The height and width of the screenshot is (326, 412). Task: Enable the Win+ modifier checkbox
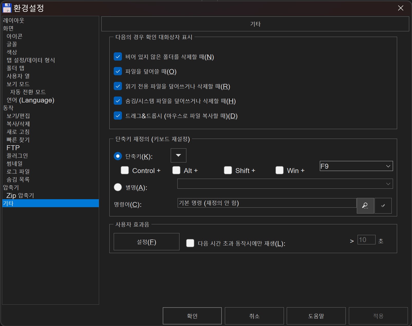[280, 170]
